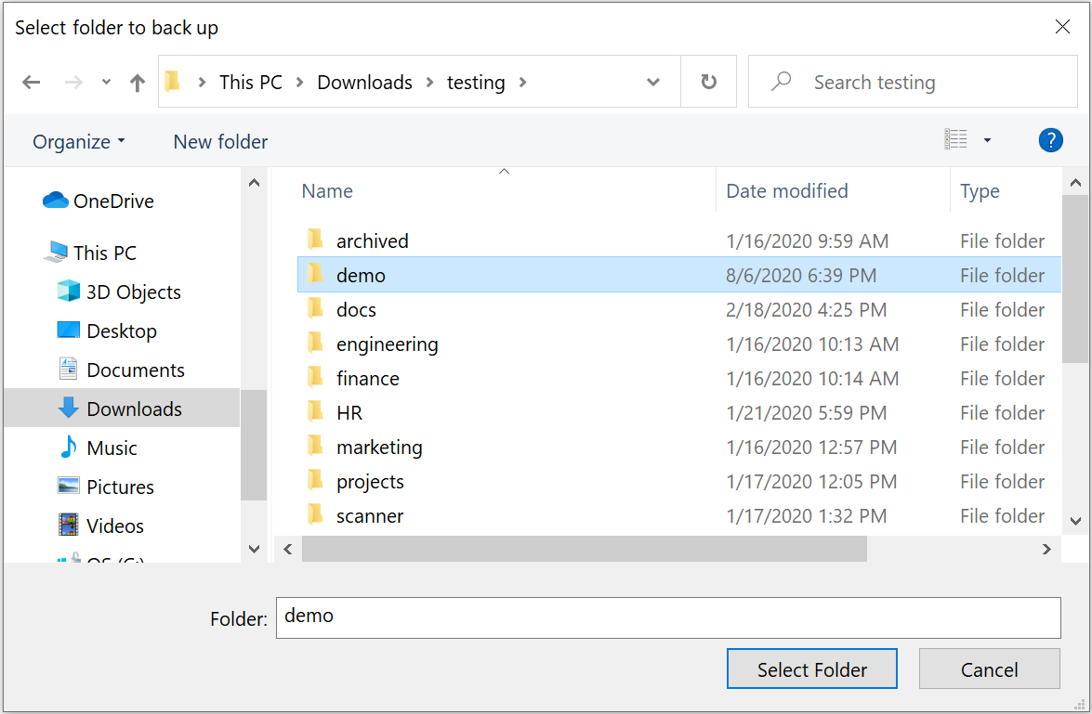This screenshot has height=714, width=1092.
Task: Select the engineering folder
Action: [x=387, y=344]
